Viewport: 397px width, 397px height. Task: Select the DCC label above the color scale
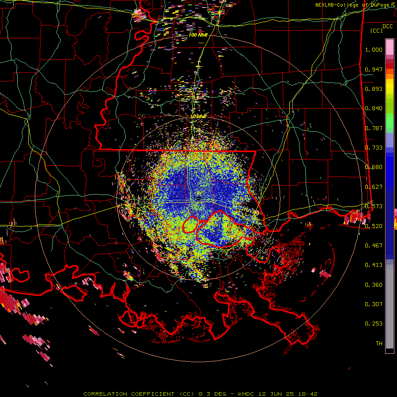click(x=388, y=26)
